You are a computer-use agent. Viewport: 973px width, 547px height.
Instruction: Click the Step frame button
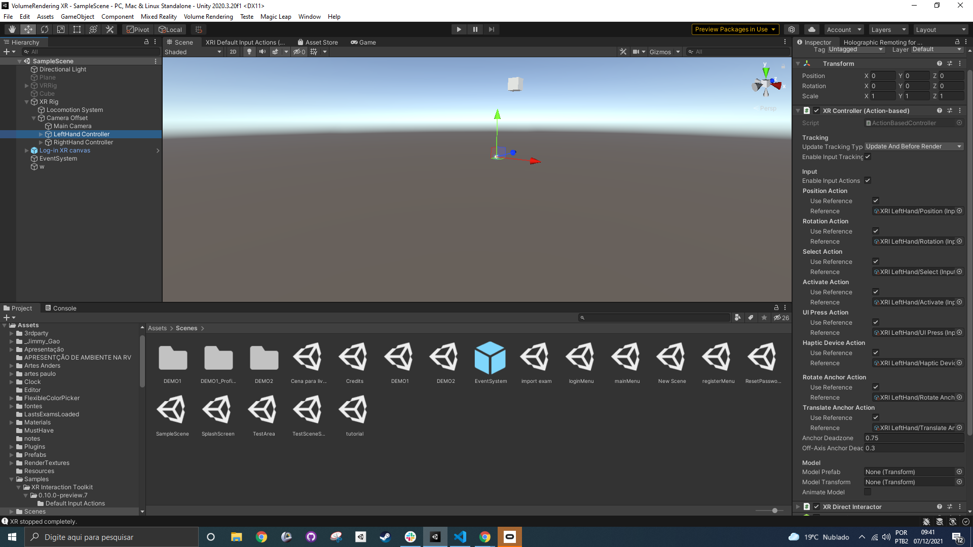click(491, 29)
